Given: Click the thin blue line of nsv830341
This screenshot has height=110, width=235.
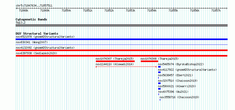Looking at the screenshot, I should [x=121, y=45].
